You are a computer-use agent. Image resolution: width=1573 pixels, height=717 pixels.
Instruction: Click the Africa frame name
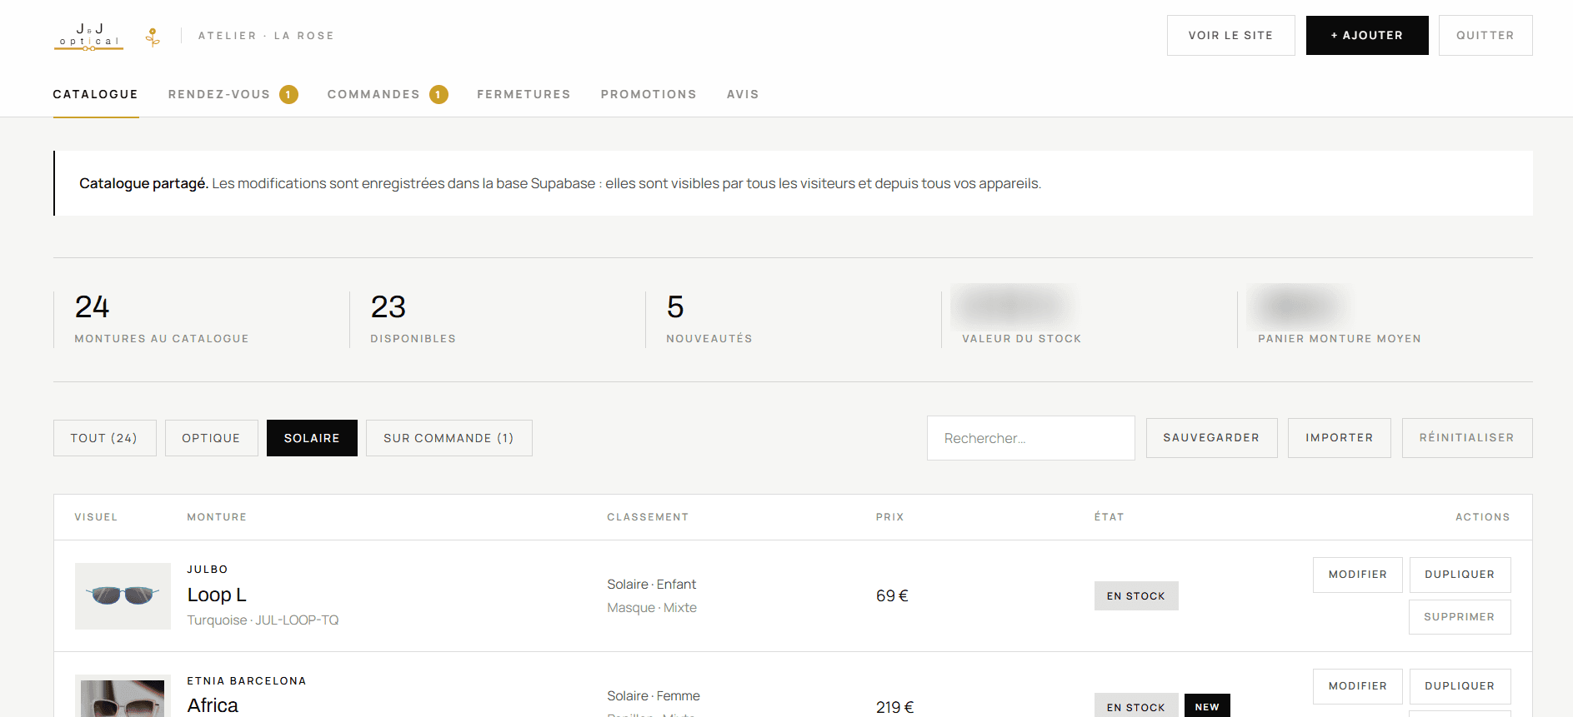(213, 705)
